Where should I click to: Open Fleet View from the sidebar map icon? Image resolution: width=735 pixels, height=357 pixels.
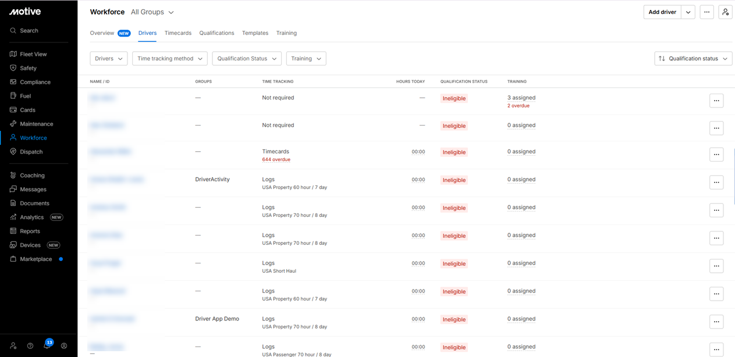click(13, 54)
